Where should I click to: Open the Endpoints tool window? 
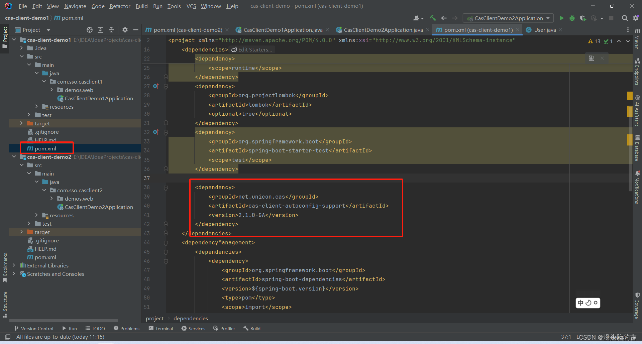[637, 72]
